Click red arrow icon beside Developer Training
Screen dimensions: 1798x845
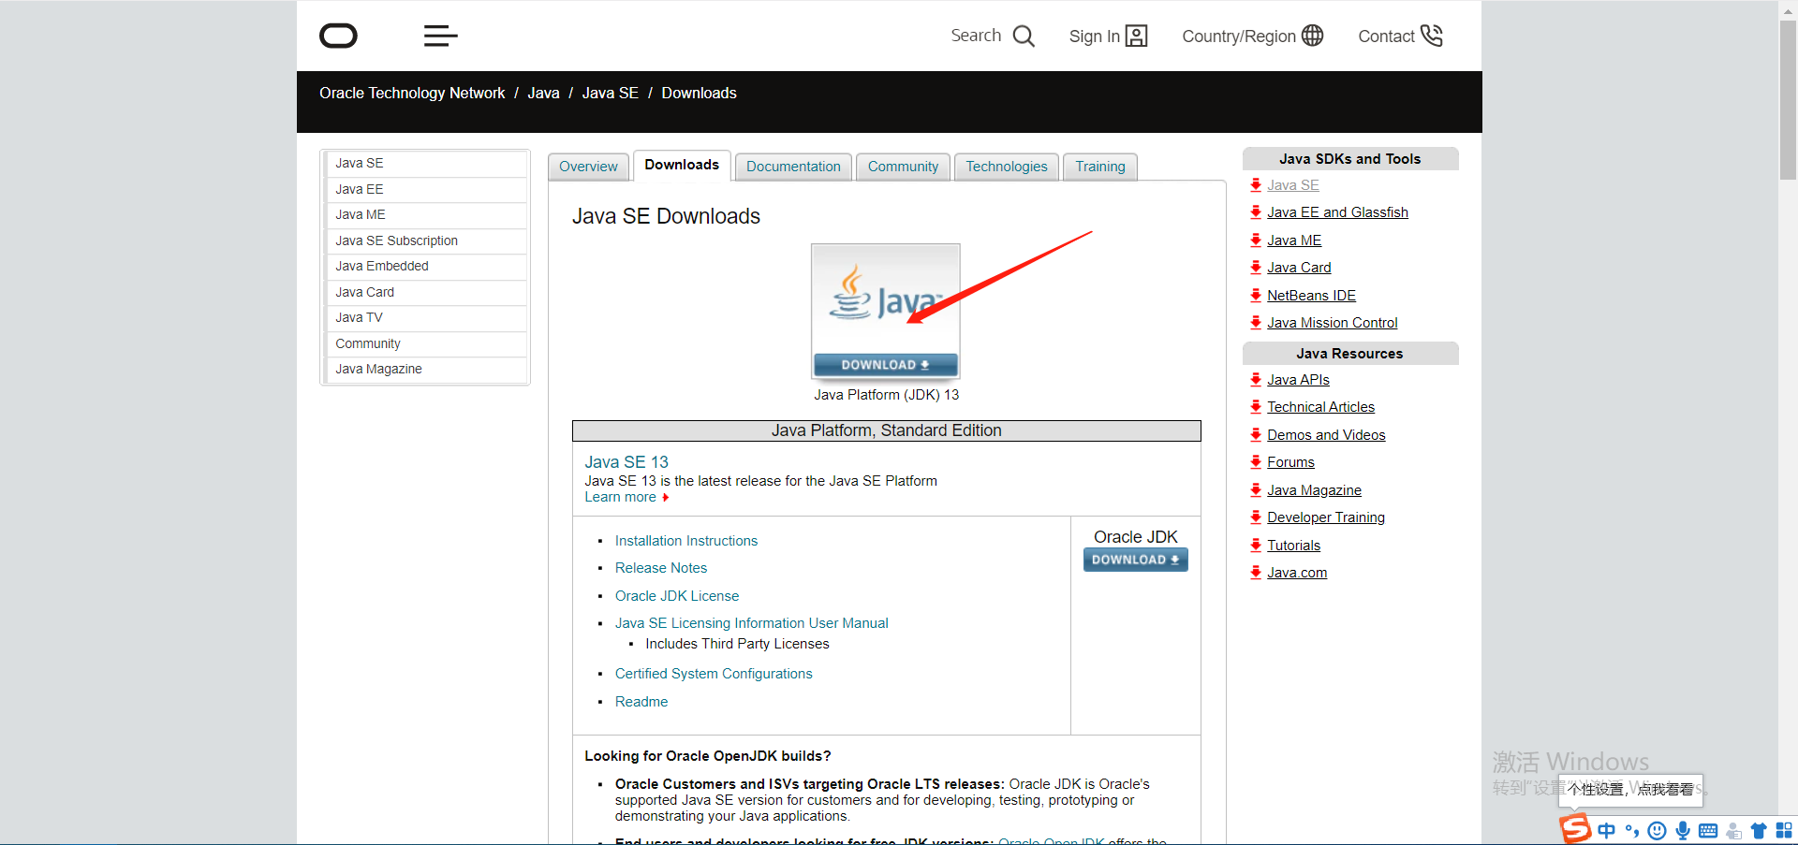click(1256, 517)
